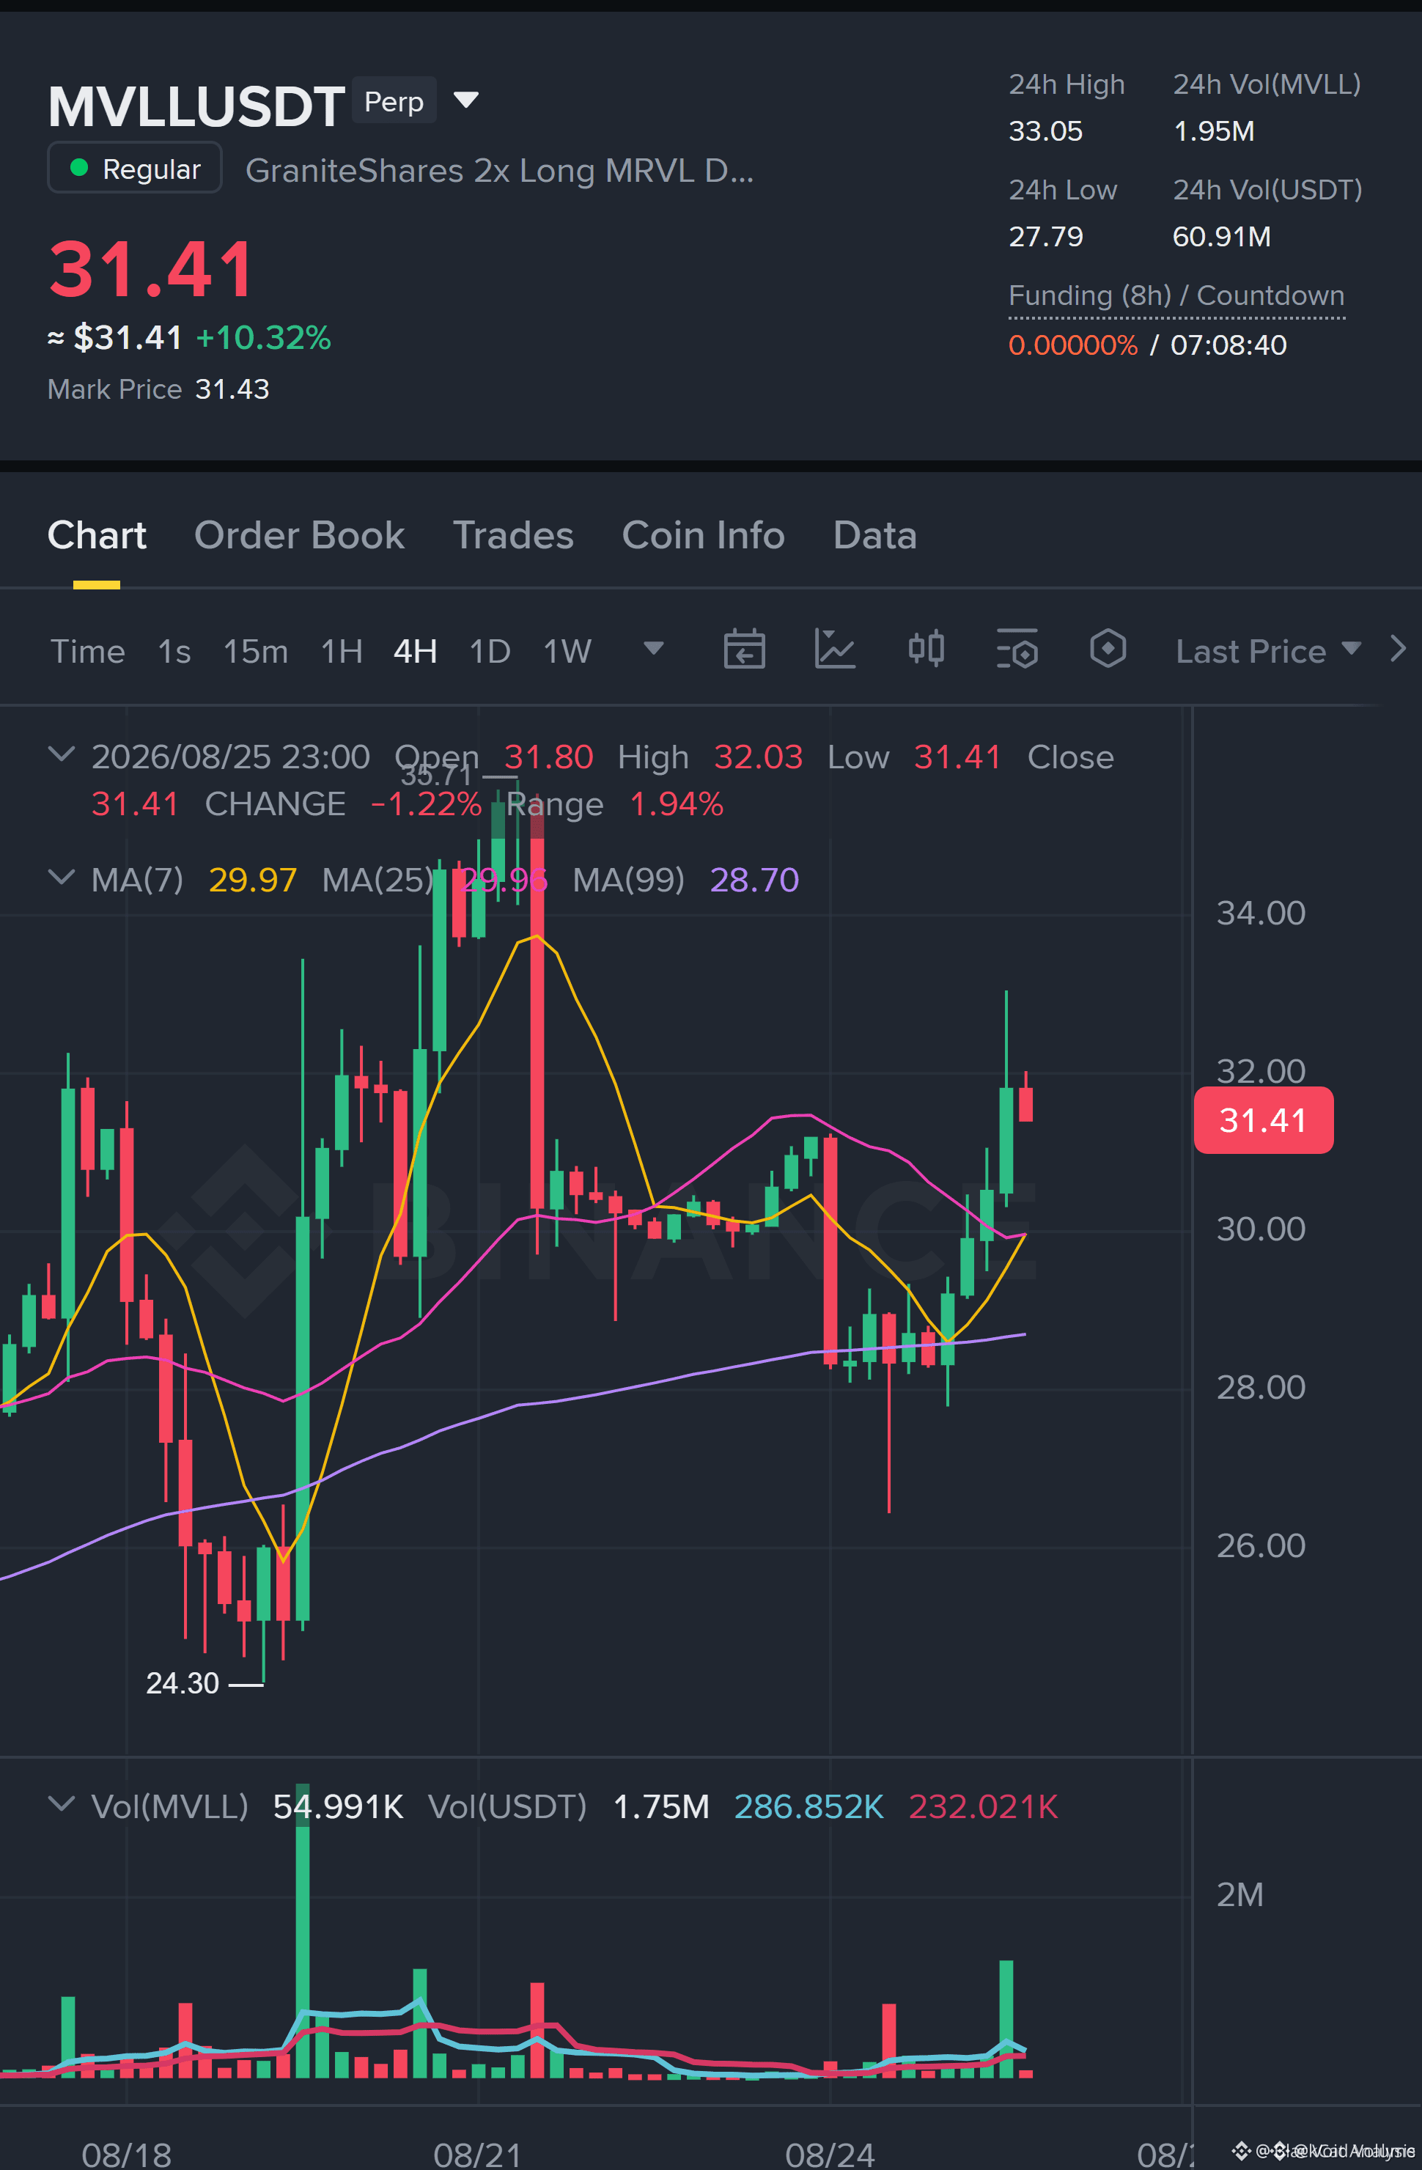Open the Coin Info tab
This screenshot has width=1422, height=2170.
[x=703, y=535]
